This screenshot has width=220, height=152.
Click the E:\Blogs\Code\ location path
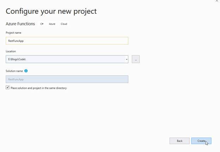[17, 59]
